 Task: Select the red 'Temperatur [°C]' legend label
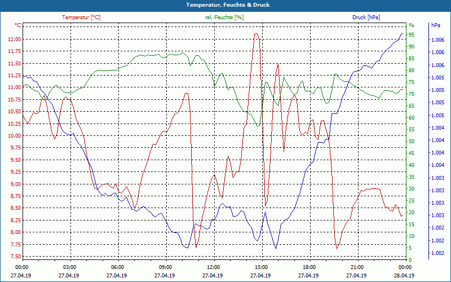pyautogui.click(x=81, y=17)
